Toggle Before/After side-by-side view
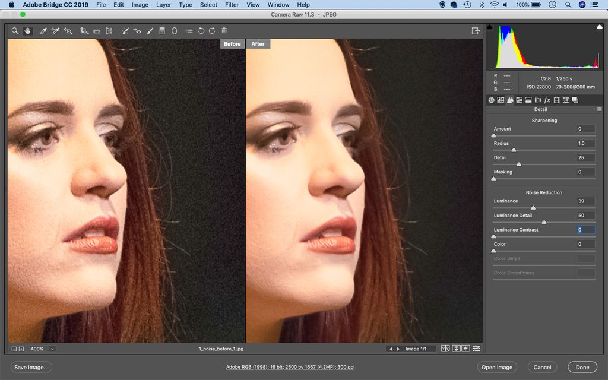 (445, 349)
